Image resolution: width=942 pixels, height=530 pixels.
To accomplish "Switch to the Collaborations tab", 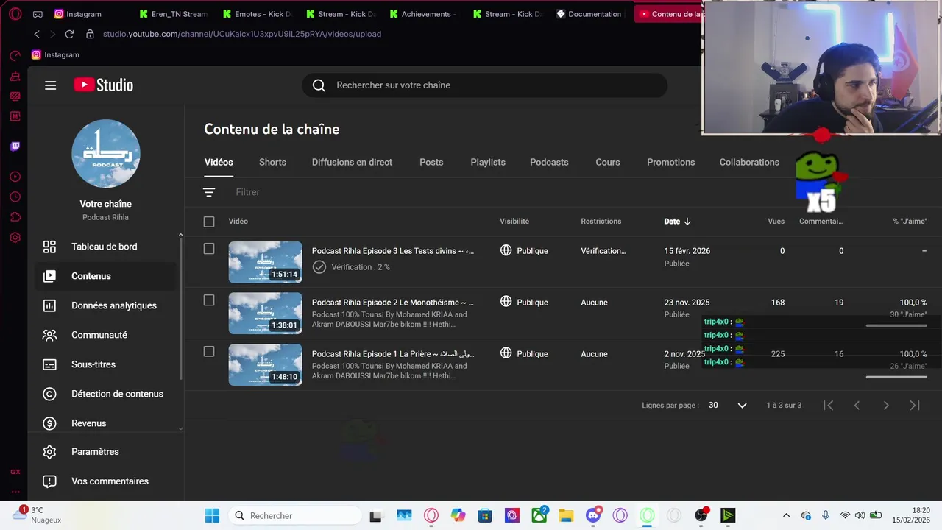I will 749,163.
